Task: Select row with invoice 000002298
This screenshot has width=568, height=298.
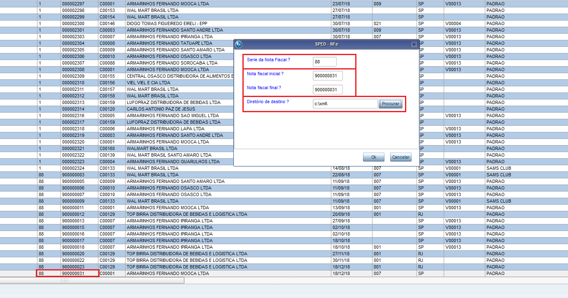Action: pyautogui.click(x=284, y=10)
